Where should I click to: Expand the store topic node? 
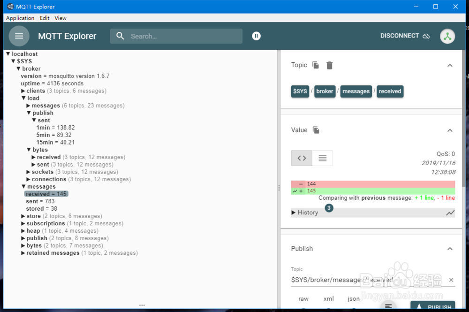pos(23,216)
